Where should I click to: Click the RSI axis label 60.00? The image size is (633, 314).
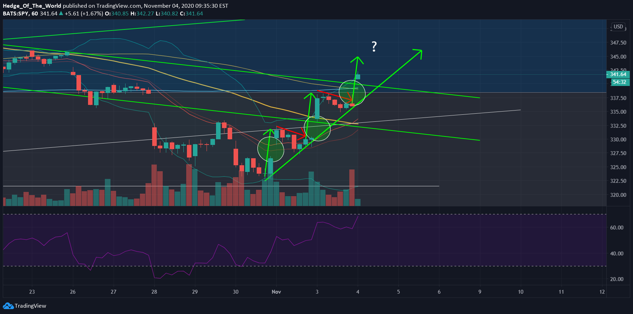tap(617, 228)
